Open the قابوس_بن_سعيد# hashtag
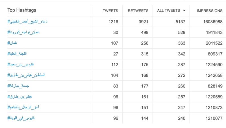 [x=21, y=65]
